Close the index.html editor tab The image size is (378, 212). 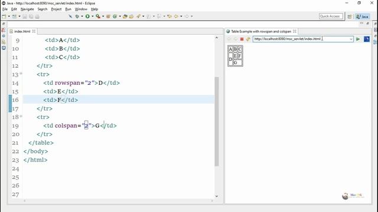coord(34,31)
